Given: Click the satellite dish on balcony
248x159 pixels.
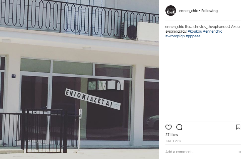Looking at the screenshot, I should [x=132, y=32].
